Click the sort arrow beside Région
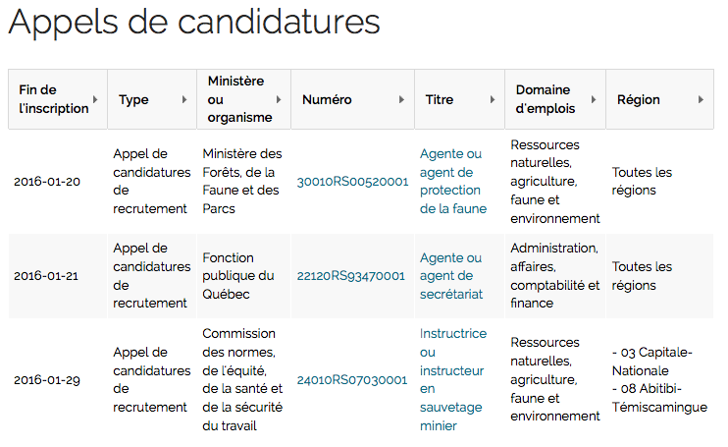 [701, 99]
